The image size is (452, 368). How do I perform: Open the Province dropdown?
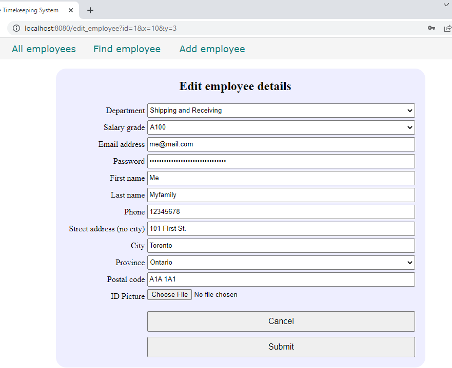(x=281, y=263)
